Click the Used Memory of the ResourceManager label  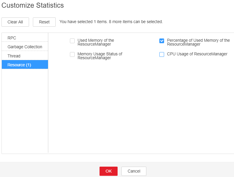click(x=96, y=42)
